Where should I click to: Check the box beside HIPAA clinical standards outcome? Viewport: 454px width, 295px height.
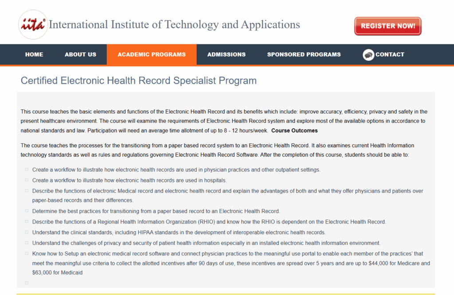click(26, 232)
